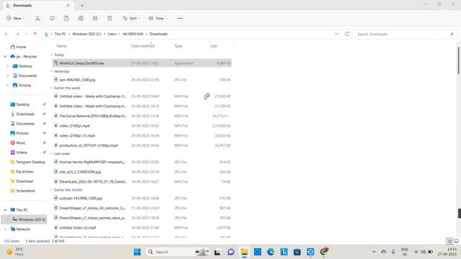Open Telegram Desktop folder in sidebar
461x259 pixels.
click(x=28, y=162)
